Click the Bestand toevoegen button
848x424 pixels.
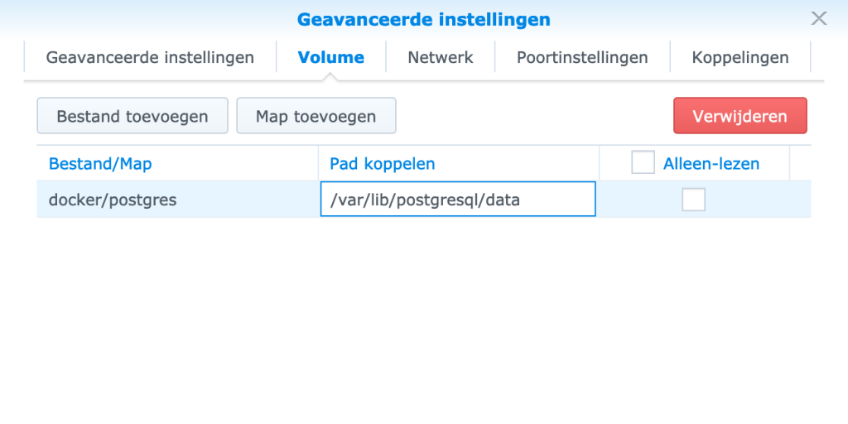coord(132,116)
